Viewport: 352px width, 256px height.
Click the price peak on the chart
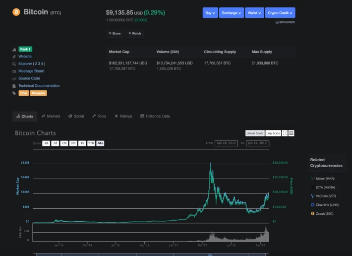pyautogui.click(x=211, y=164)
